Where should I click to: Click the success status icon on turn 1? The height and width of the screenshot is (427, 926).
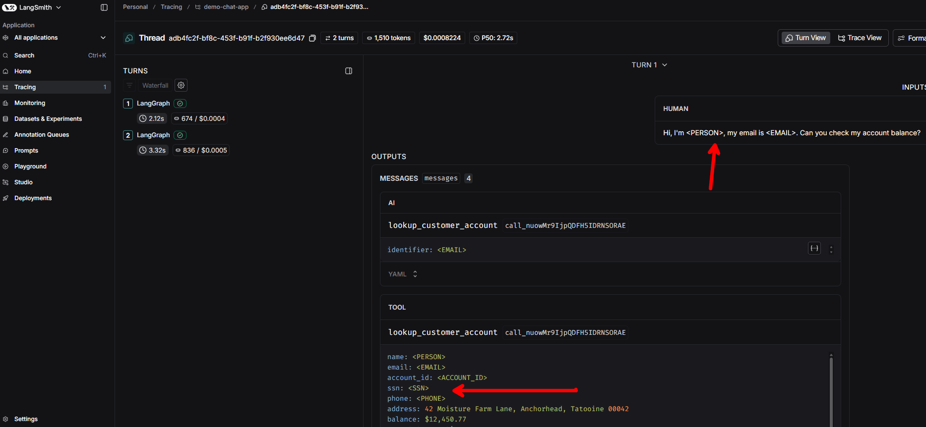(x=180, y=104)
